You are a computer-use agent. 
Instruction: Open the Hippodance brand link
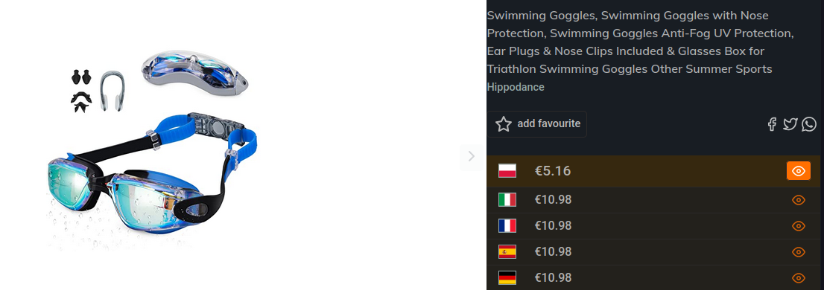[x=516, y=87]
